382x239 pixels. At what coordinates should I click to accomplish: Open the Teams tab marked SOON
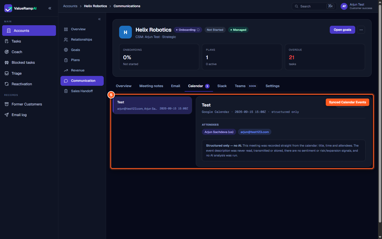(246, 86)
